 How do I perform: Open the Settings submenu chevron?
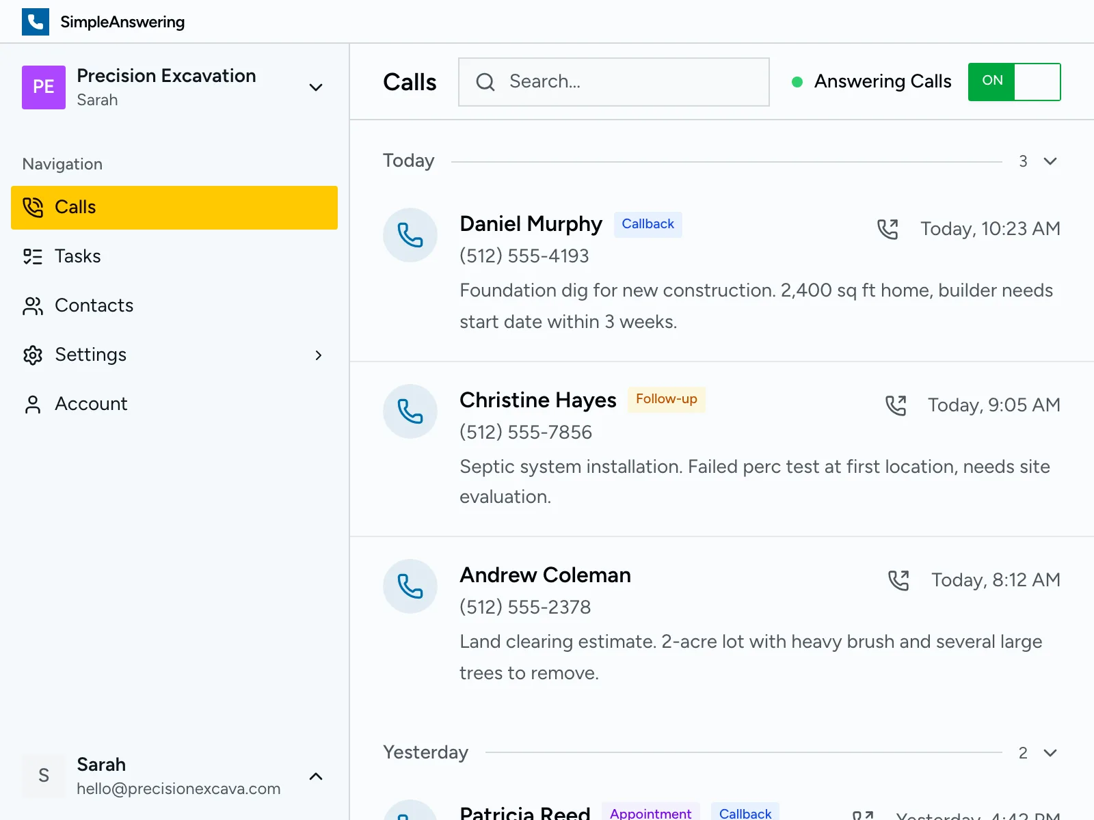click(319, 355)
